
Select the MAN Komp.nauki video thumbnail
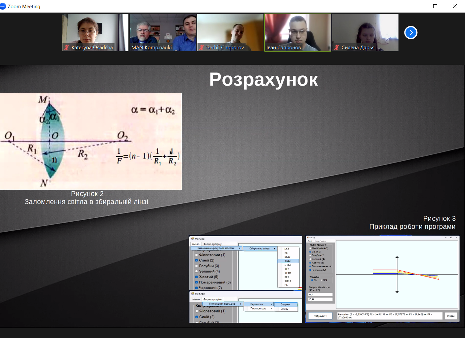coord(163,32)
